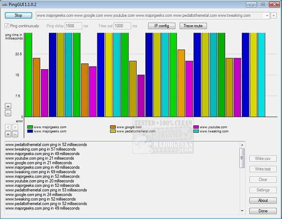Click the chart next right arrow button
This screenshot has width=282, height=219.
click(15, 127)
